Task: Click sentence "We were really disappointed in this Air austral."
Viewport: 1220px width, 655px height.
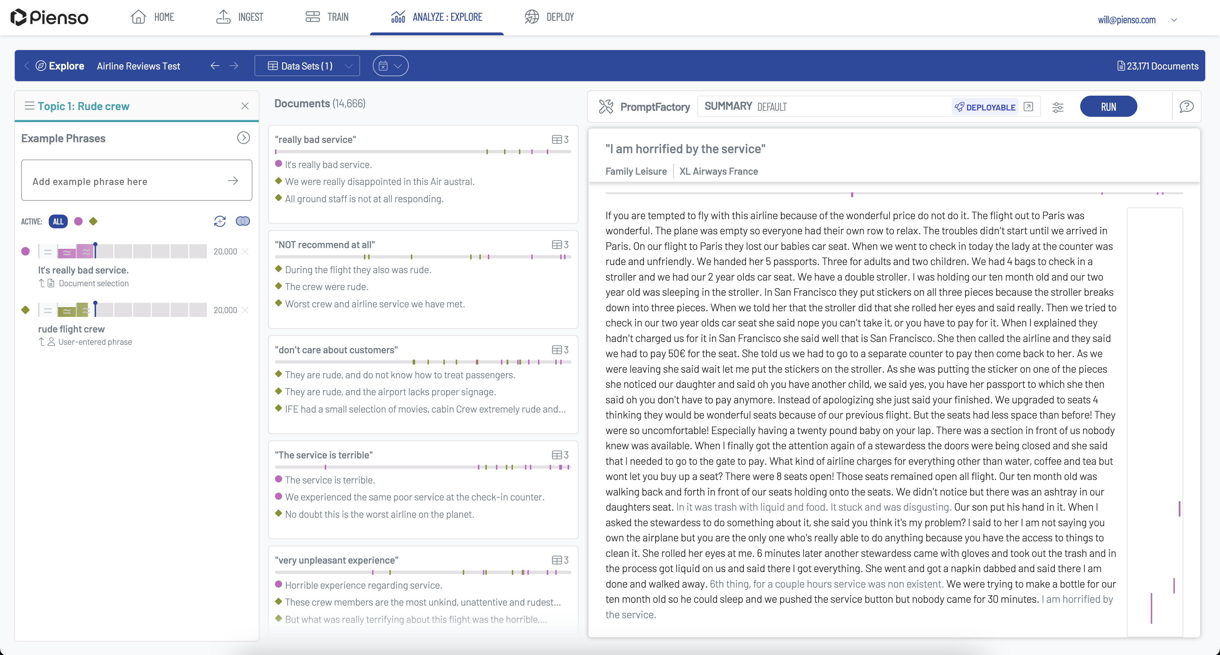Action: [x=379, y=181]
